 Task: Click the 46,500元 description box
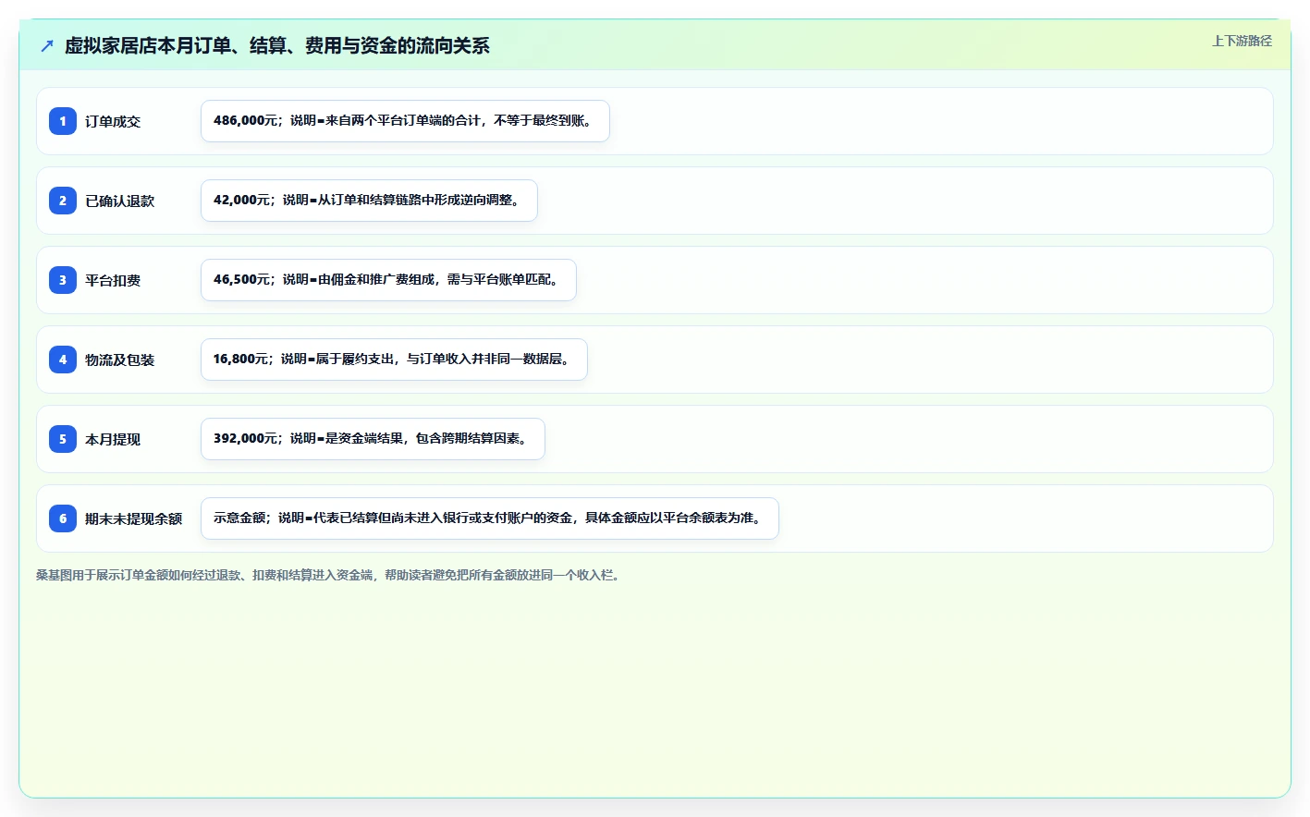click(x=388, y=280)
